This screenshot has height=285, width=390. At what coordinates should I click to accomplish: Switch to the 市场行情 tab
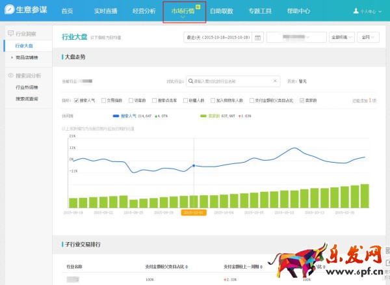pos(185,12)
